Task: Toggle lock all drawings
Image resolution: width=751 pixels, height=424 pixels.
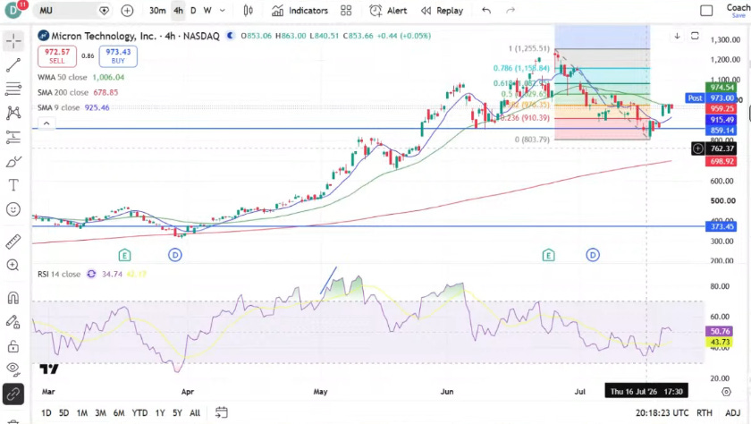Action: click(13, 346)
